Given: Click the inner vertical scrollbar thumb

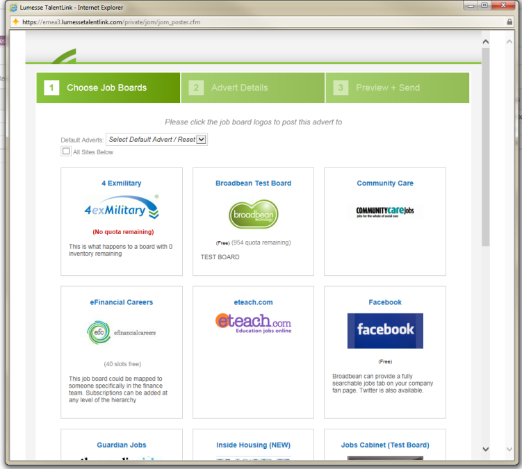Looking at the screenshot, I should [x=486, y=147].
